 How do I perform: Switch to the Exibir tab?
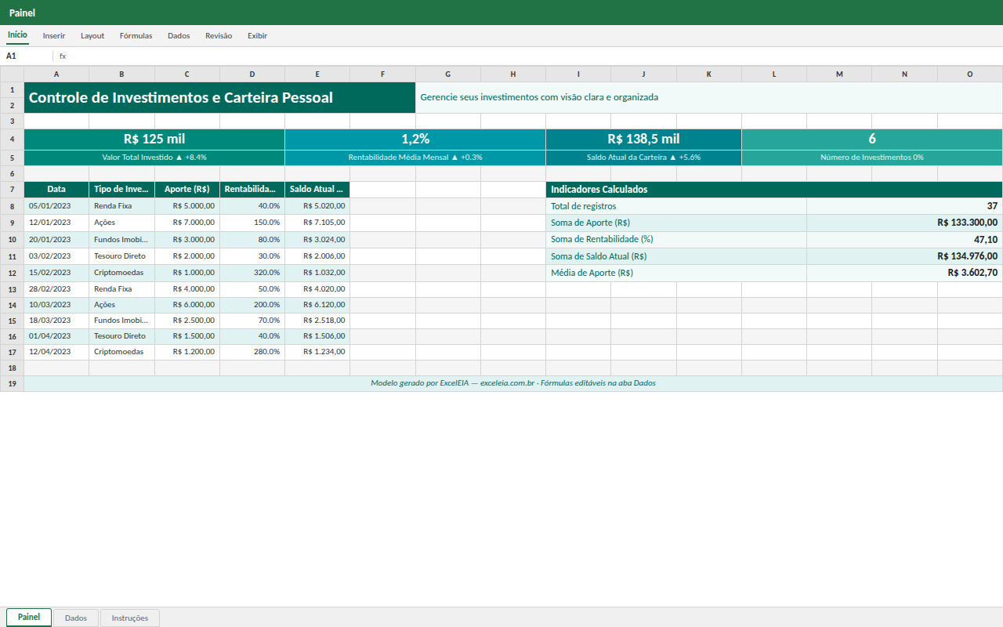coord(257,36)
